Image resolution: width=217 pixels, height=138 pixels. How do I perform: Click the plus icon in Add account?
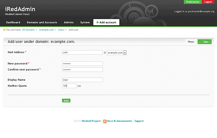click(x=98, y=22)
